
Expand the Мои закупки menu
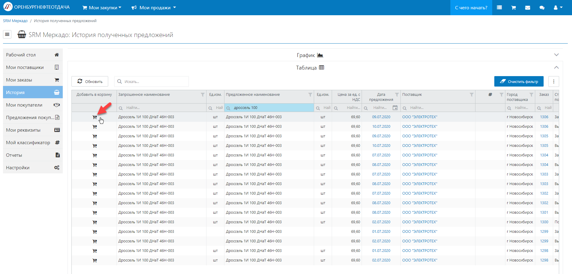coord(102,8)
